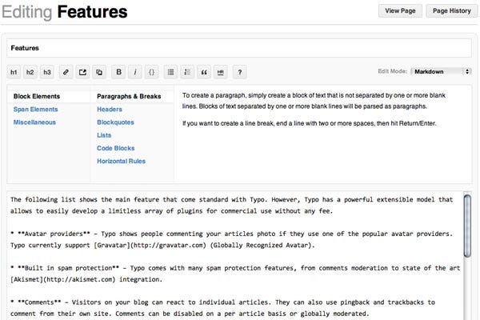The height and width of the screenshot is (320, 480).
Task: Insert a horizontal rule with HR icon
Action: tap(221, 72)
